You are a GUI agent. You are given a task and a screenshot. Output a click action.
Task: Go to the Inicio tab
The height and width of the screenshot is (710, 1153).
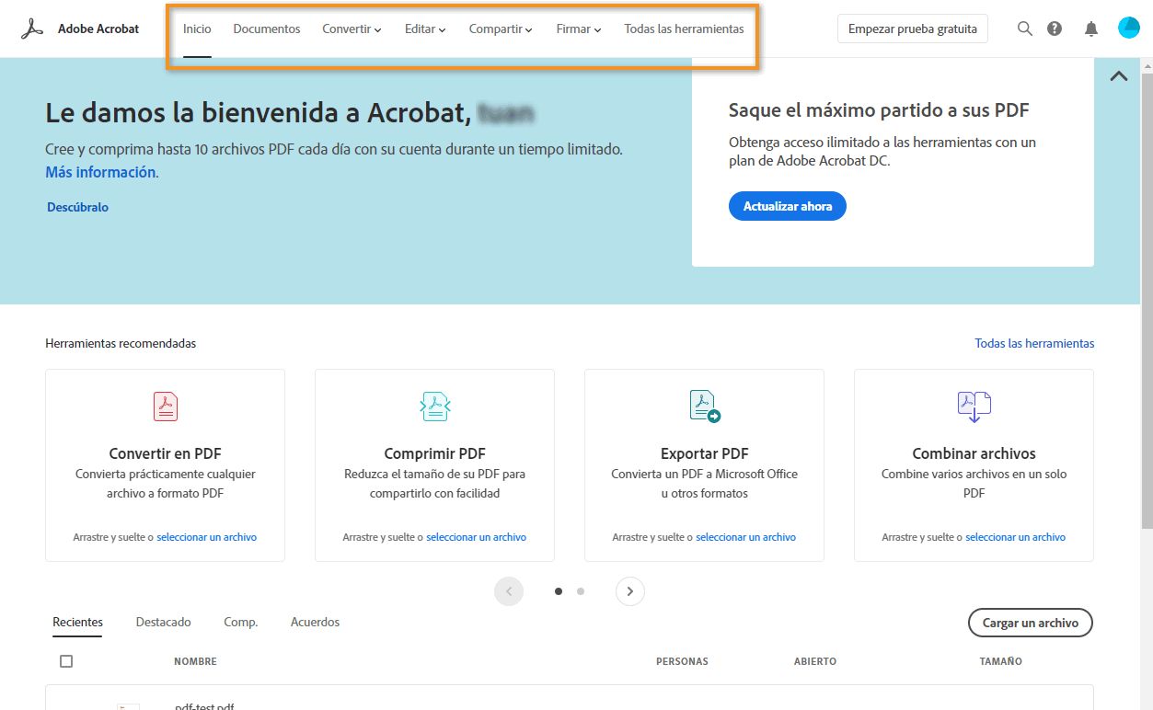pyautogui.click(x=197, y=29)
